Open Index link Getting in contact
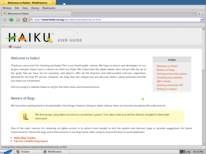This screenshot has width=206, height=154. coord(167,89)
